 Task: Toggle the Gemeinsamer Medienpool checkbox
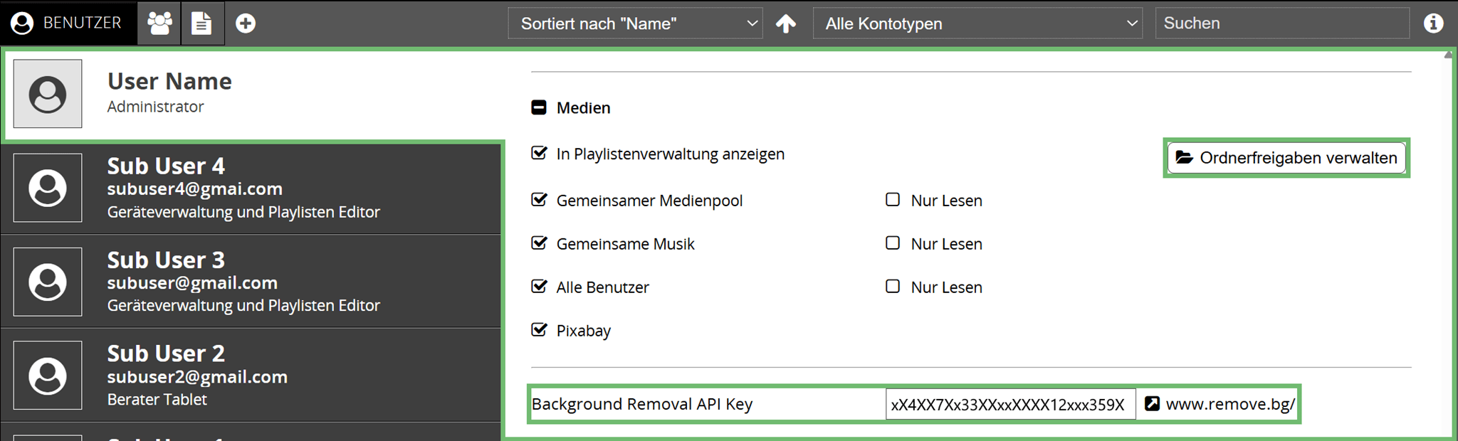coord(540,200)
